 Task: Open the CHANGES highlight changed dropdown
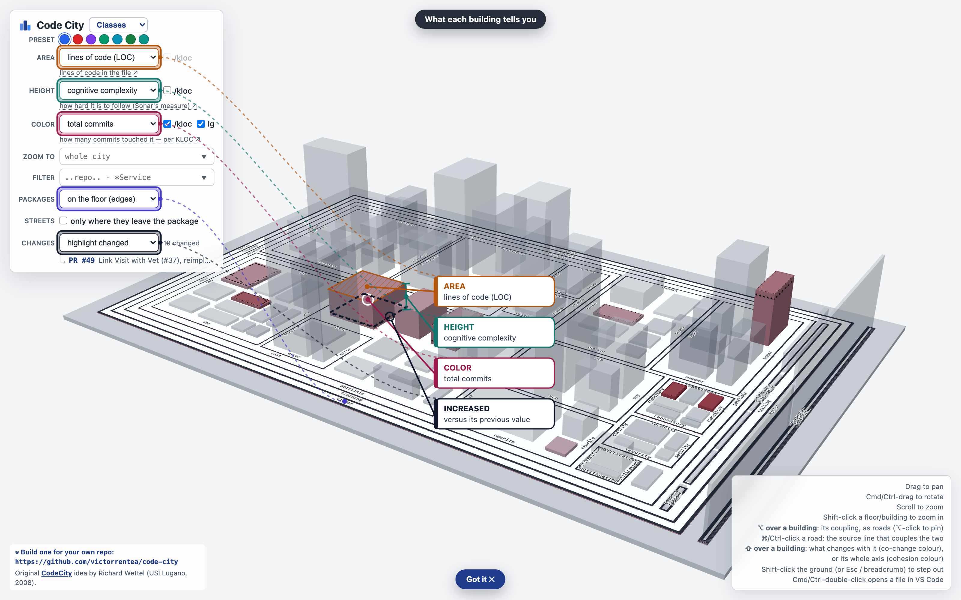click(109, 242)
